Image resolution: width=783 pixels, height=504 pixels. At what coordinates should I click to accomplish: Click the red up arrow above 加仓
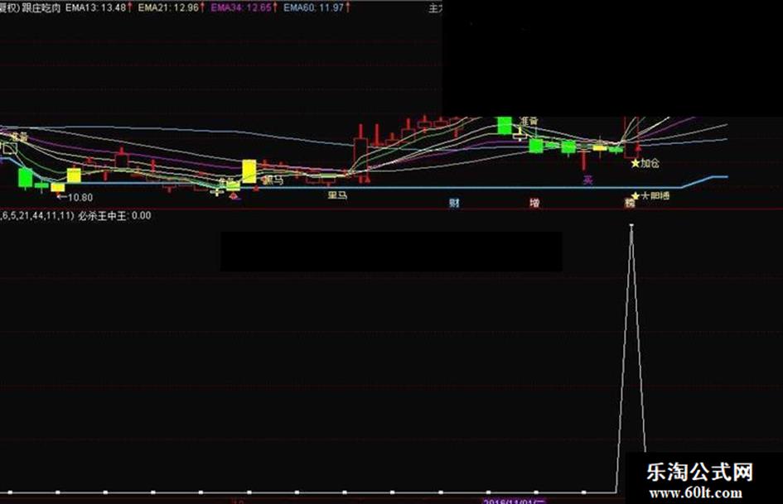638,149
